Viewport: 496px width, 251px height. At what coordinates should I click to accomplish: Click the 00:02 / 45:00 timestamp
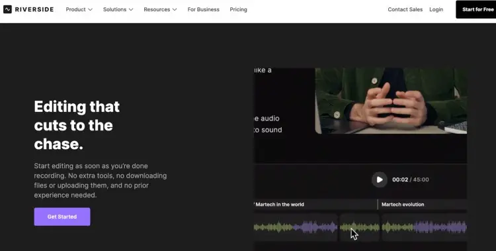point(411,179)
